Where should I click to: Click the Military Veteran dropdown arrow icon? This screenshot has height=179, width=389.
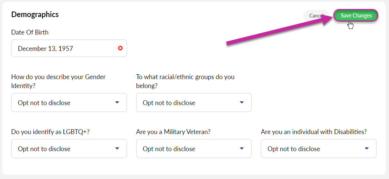(242, 149)
